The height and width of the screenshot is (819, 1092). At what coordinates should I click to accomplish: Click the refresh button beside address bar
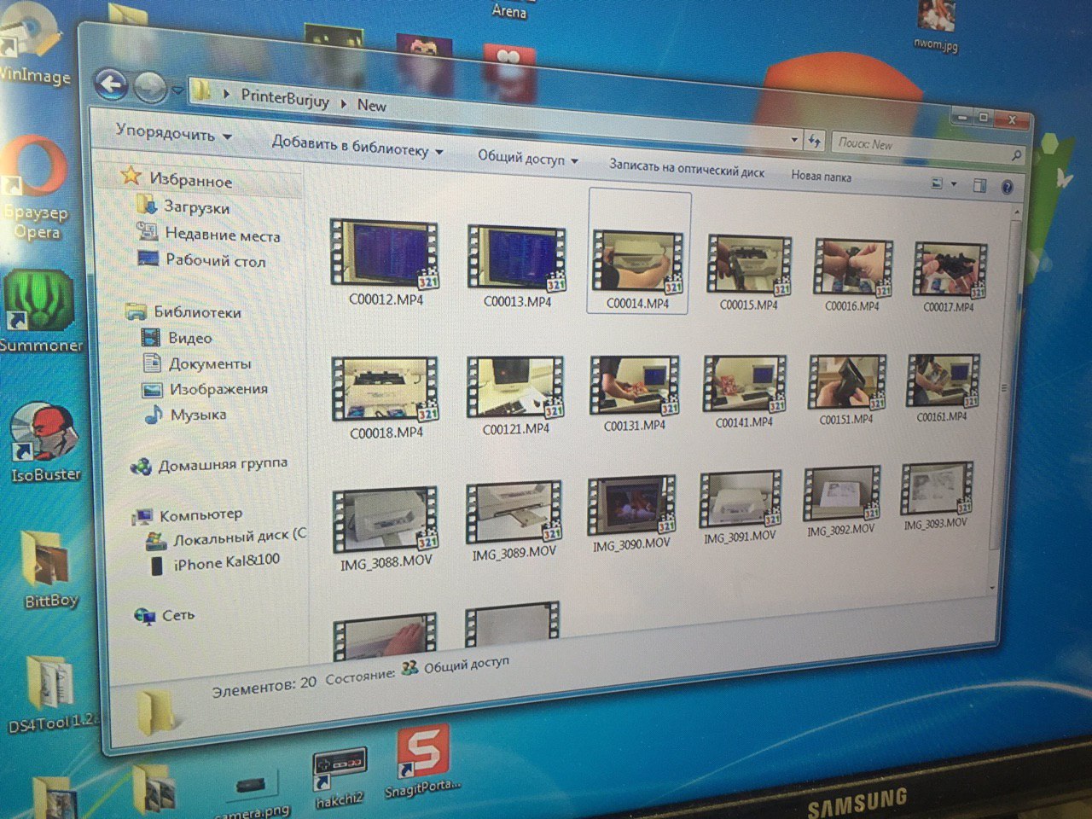tap(814, 141)
